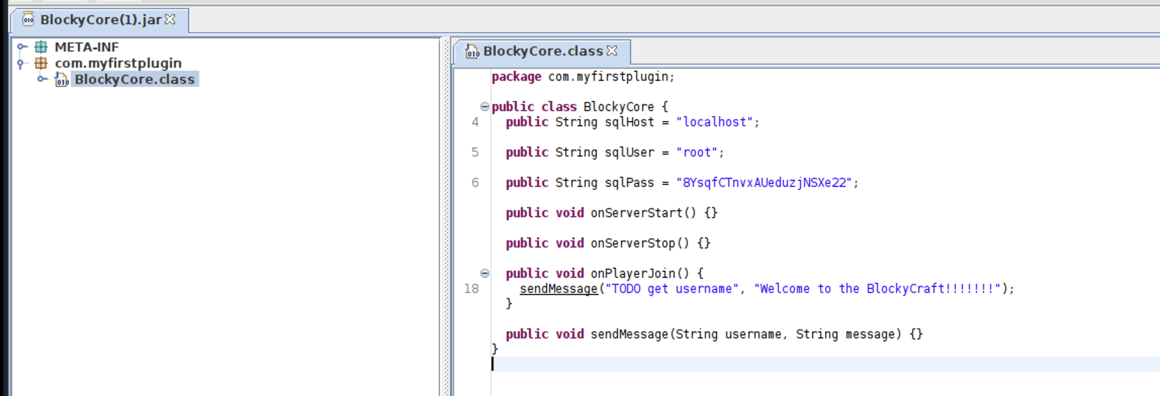Click the class file icon beside BlockyCore.class in the tree
Viewport: 1160px width, 396px height.
pos(62,79)
